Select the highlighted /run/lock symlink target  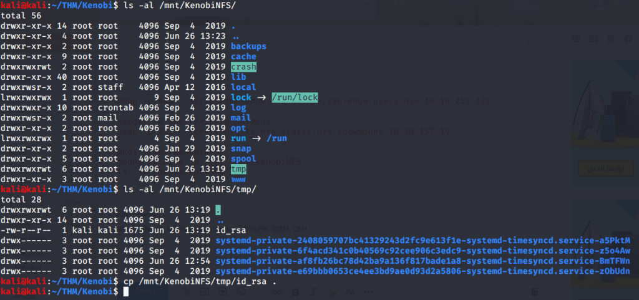[x=295, y=97]
